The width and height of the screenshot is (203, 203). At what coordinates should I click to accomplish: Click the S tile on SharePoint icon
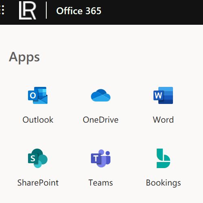point(33,158)
